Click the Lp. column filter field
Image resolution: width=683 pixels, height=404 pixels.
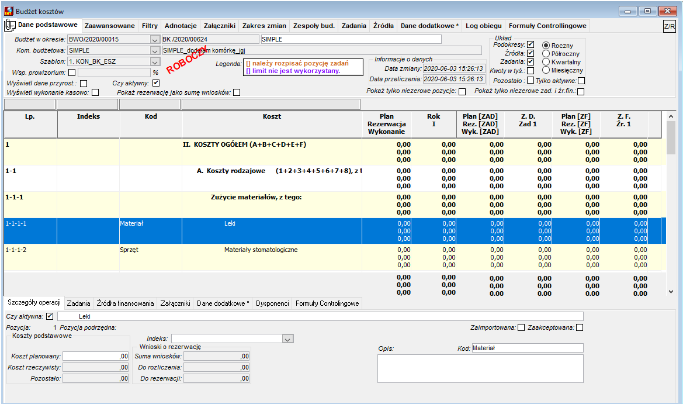30,104
